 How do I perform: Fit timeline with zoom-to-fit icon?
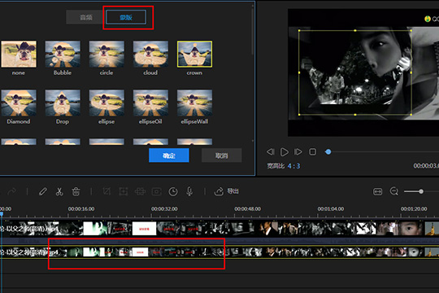tap(378, 191)
